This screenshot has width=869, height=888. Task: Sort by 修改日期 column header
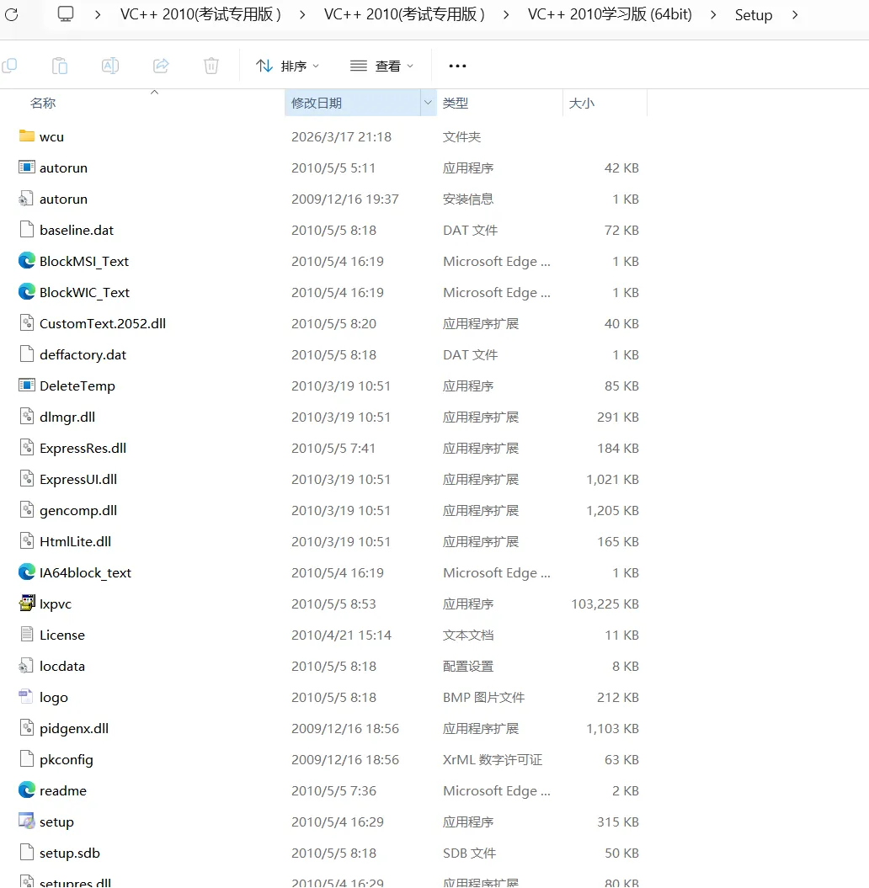coord(317,103)
